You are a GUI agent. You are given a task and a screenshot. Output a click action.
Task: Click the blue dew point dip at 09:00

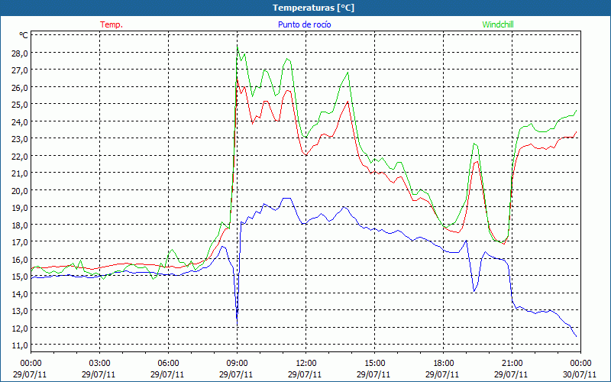237,324
